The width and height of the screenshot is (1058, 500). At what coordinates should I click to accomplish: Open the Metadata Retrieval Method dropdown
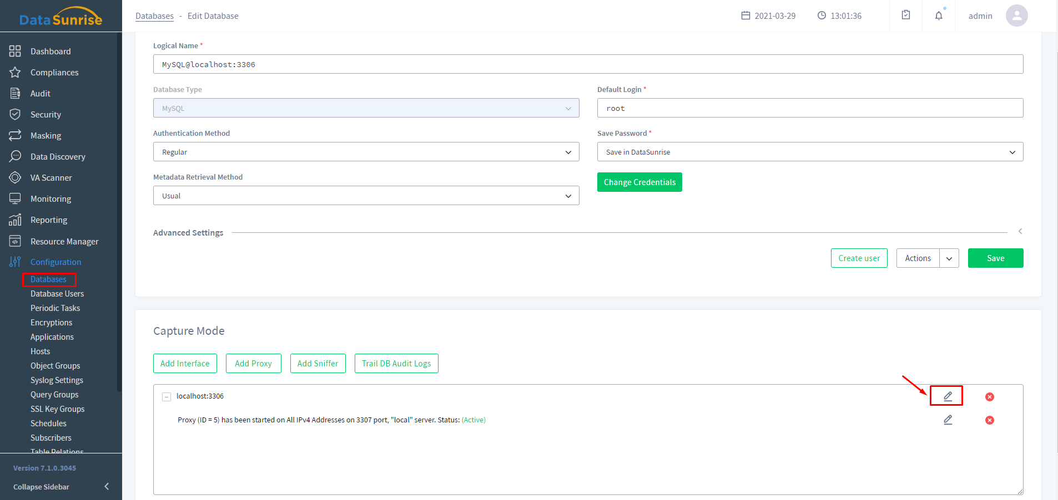(x=366, y=196)
